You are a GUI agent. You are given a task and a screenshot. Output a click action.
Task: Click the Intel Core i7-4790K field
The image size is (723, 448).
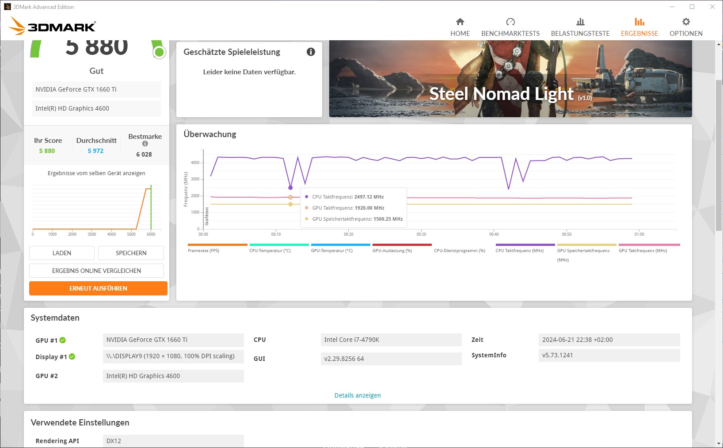pyautogui.click(x=391, y=340)
